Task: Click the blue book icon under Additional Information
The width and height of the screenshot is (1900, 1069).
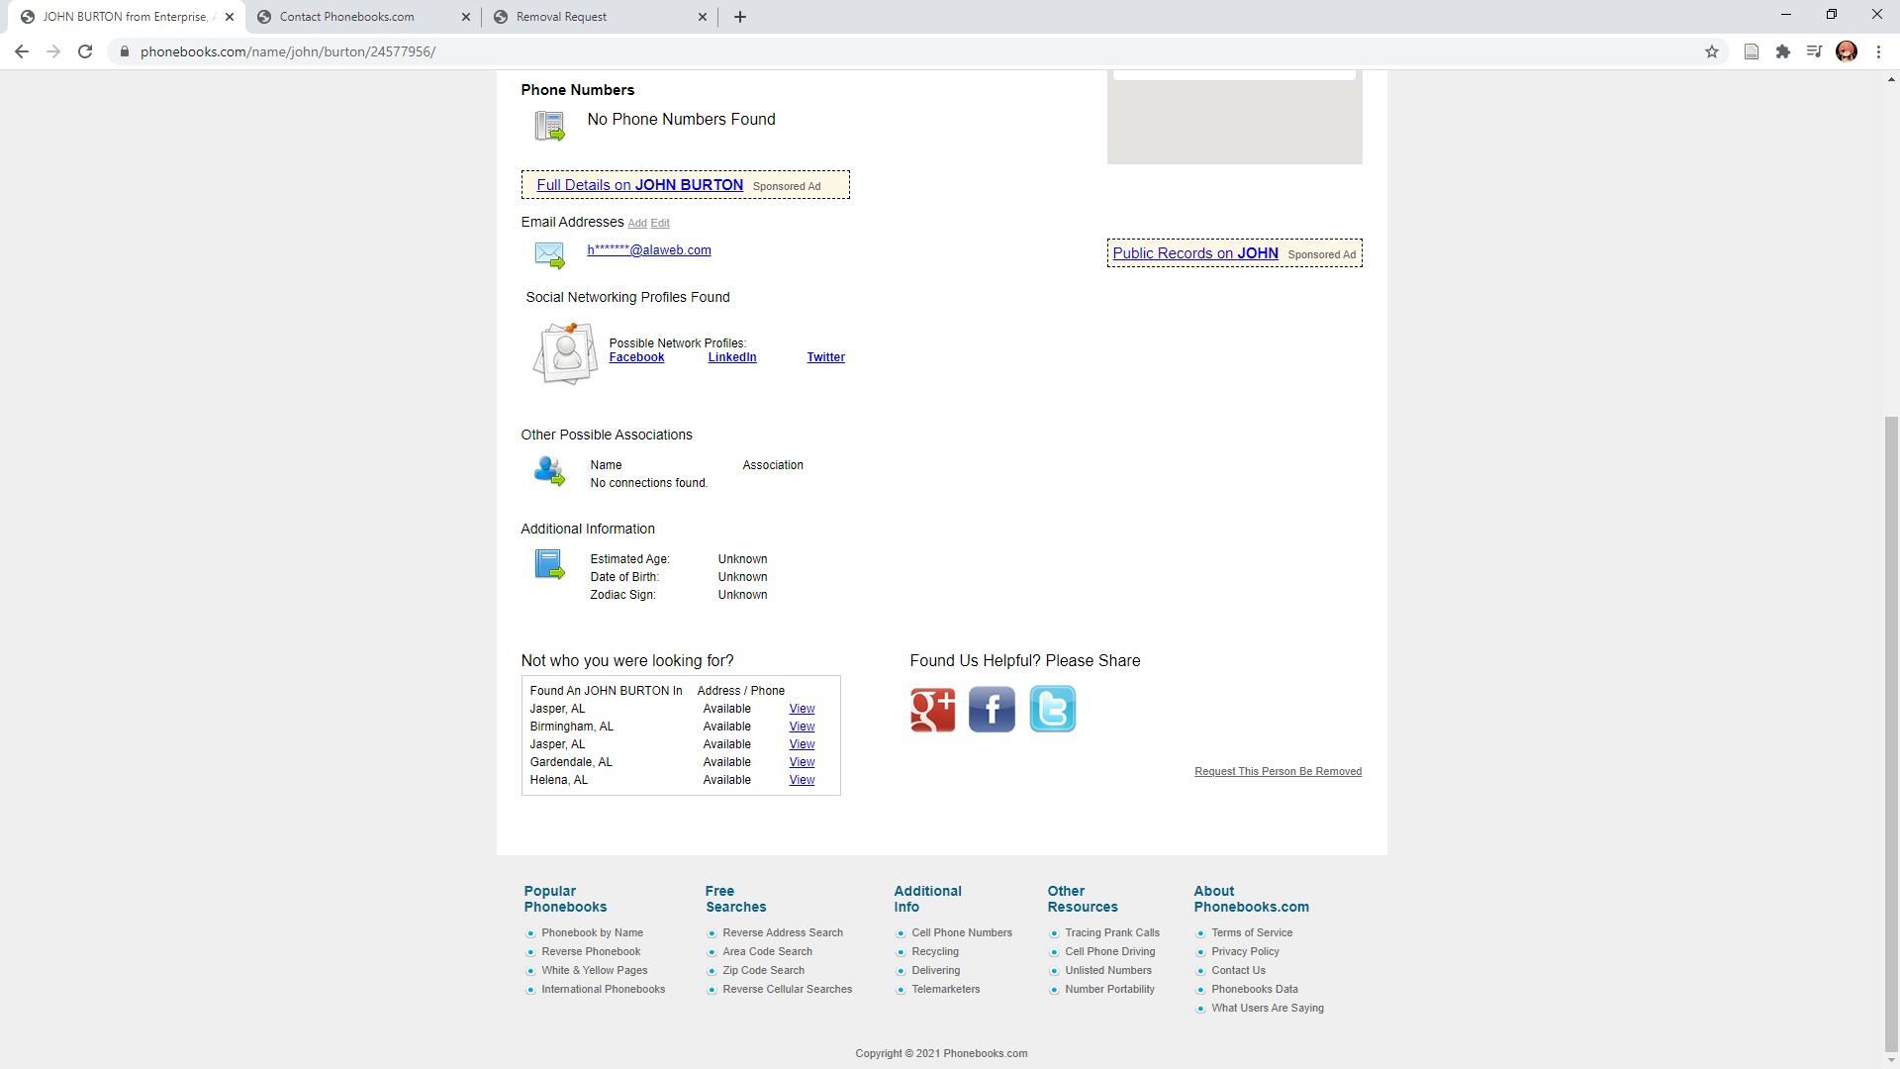Action: (x=549, y=564)
